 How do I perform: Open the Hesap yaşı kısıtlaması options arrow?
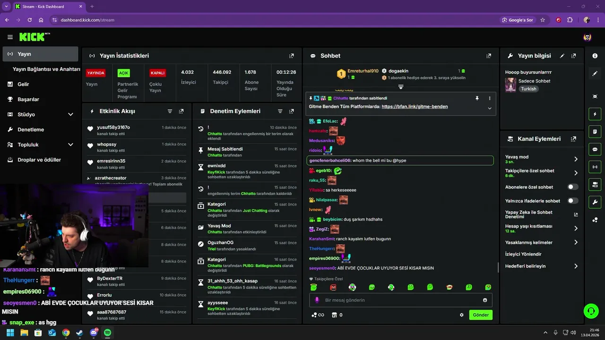[x=576, y=229]
